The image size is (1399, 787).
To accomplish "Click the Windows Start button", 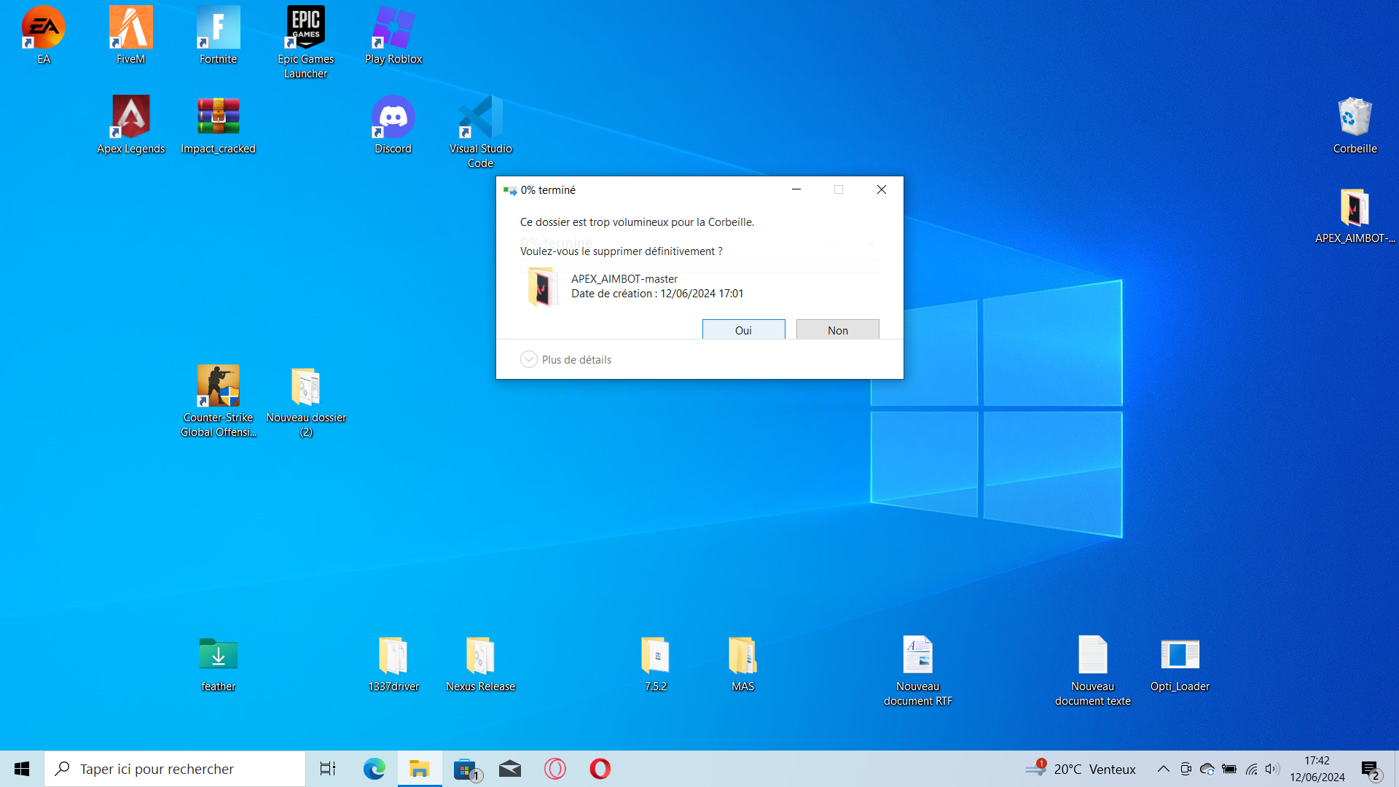I will click(x=22, y=769).
